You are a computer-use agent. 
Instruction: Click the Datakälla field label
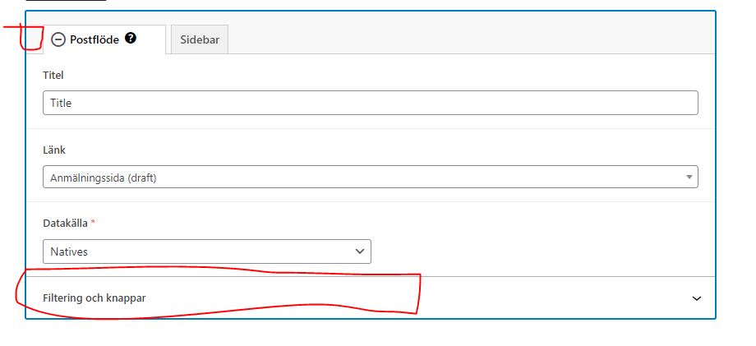click(65, 223)
